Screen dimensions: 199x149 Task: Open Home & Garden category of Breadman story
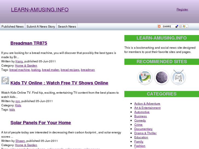[26, 66]
